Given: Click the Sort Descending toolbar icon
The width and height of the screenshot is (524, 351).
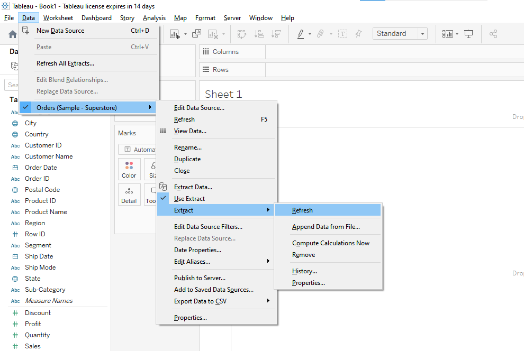Looking at the screenshot, I should point(276,34).
